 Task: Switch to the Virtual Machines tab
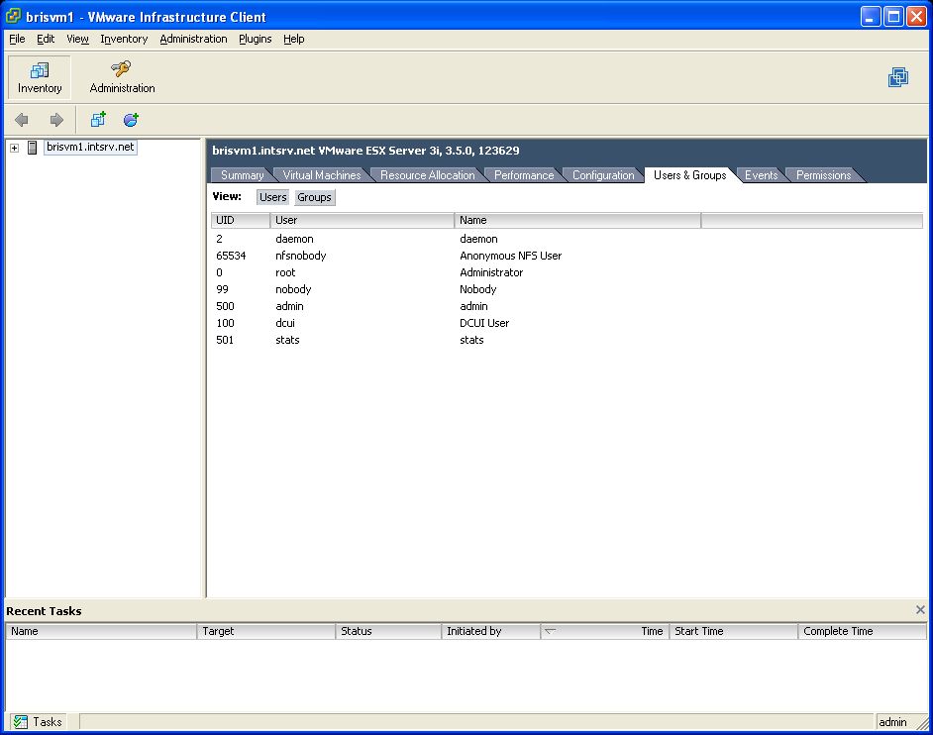[x=322, y=175]
